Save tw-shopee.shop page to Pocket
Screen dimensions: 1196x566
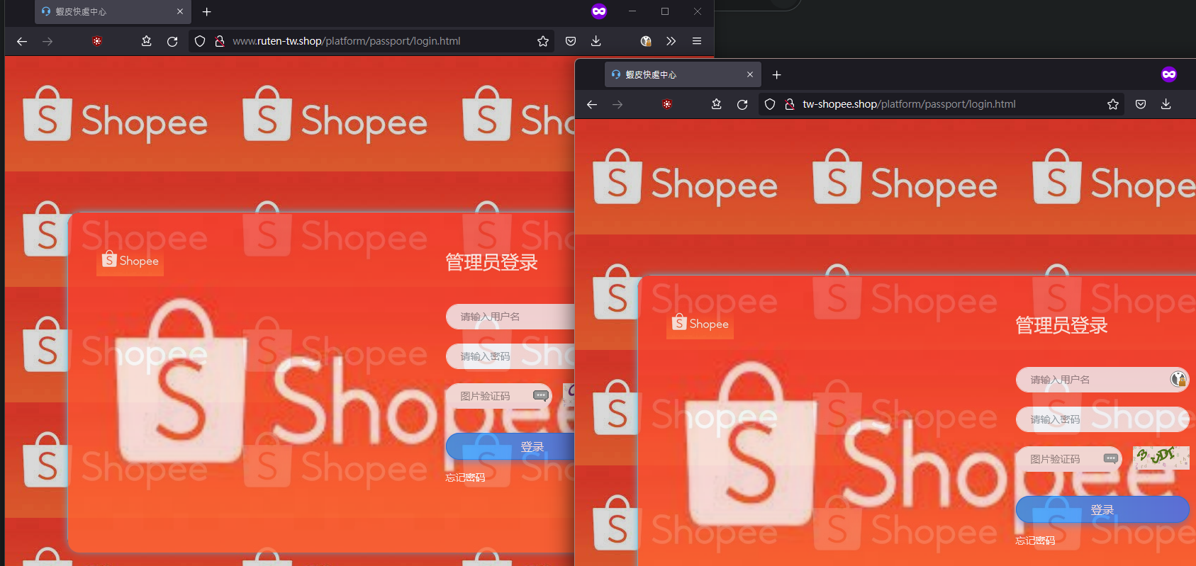tap(1141, 104)
